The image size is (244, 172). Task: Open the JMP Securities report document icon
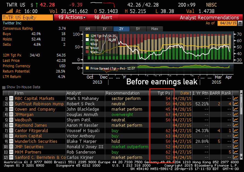11,147
